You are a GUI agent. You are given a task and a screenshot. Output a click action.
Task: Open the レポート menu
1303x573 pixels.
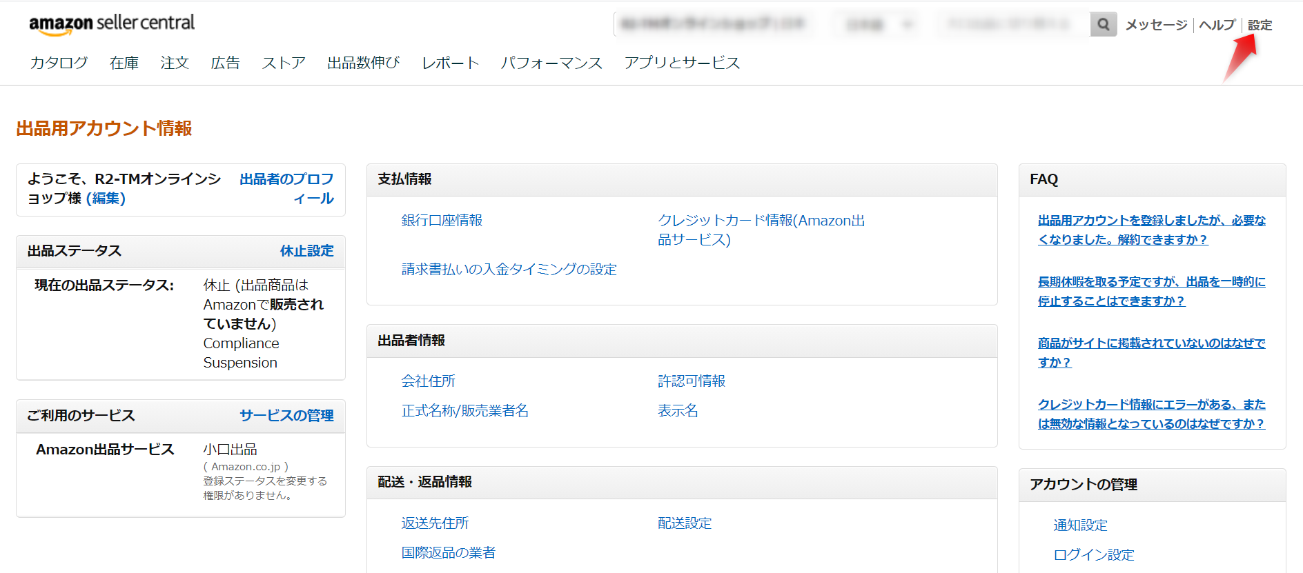pyautogui.click(x=450, y=63)
